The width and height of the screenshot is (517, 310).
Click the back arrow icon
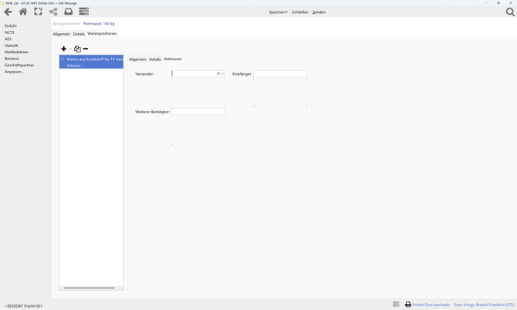pos(8,12)
